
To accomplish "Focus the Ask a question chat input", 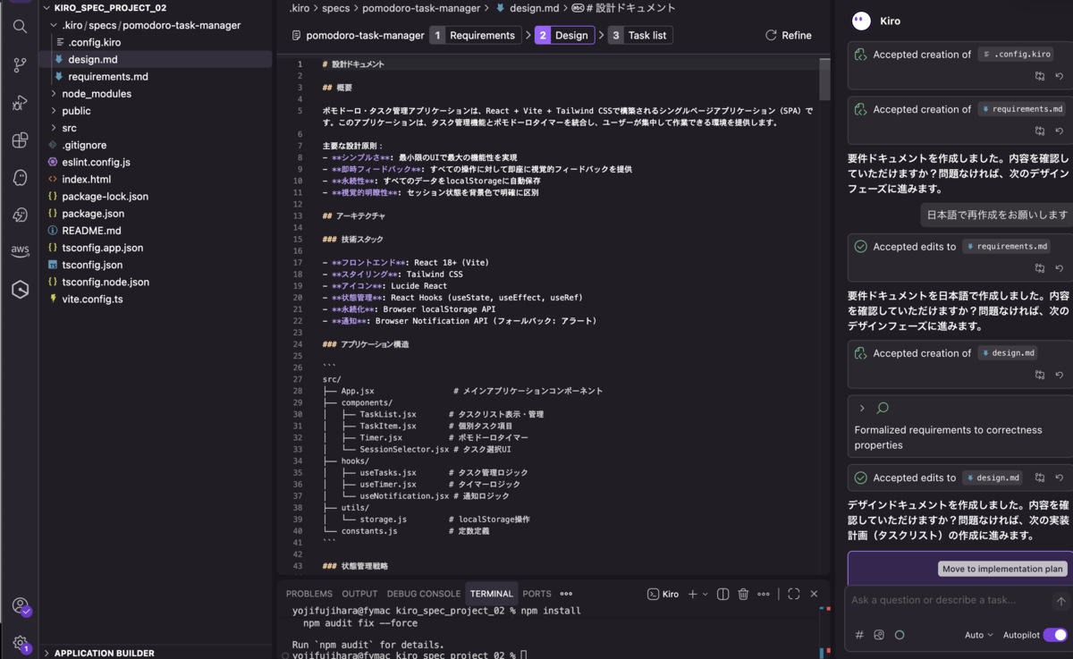I will 950,601.
